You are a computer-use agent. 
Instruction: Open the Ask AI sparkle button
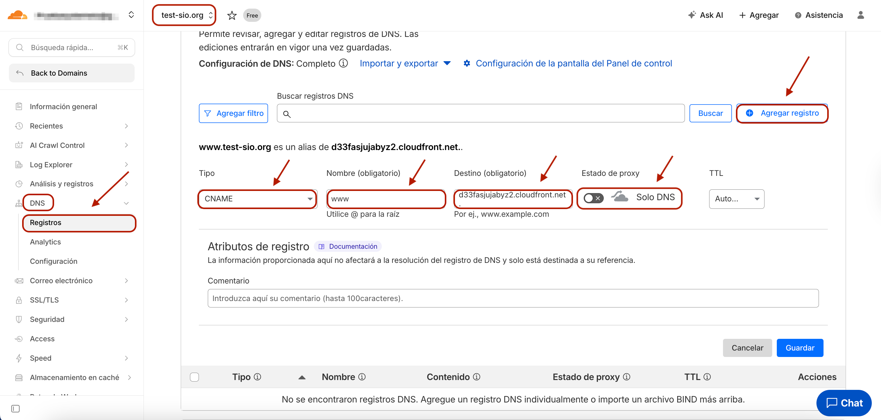pyautogui.click(x=705, y=15)
